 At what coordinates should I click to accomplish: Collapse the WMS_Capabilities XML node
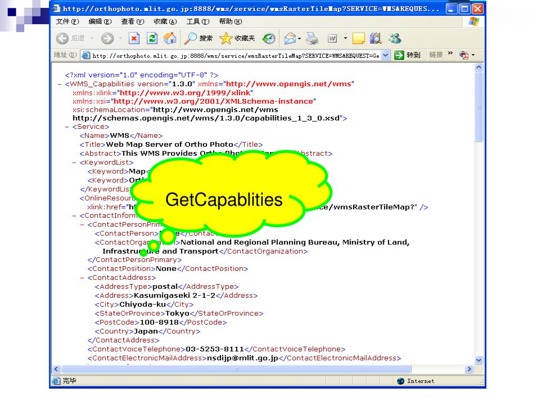click(60, 84)
